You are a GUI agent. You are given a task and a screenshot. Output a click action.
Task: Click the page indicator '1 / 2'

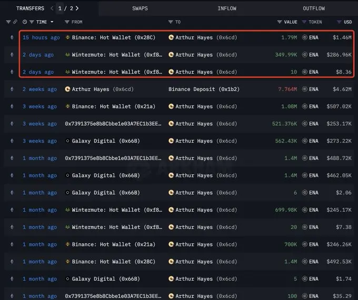(65, 8)
